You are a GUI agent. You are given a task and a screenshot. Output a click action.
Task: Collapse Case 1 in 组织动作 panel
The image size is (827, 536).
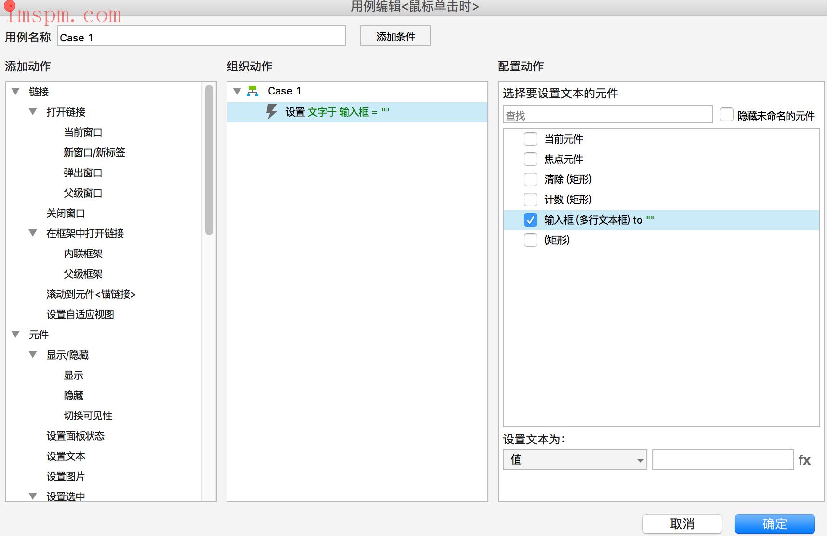click(237, 91)
